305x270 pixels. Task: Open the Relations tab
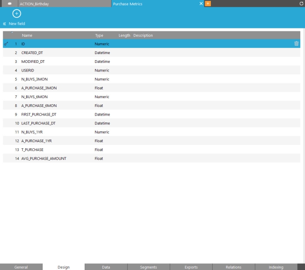click(234, 267)
